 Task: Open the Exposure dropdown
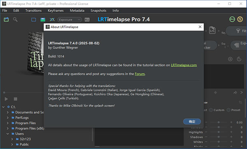(x=70, y=20)
